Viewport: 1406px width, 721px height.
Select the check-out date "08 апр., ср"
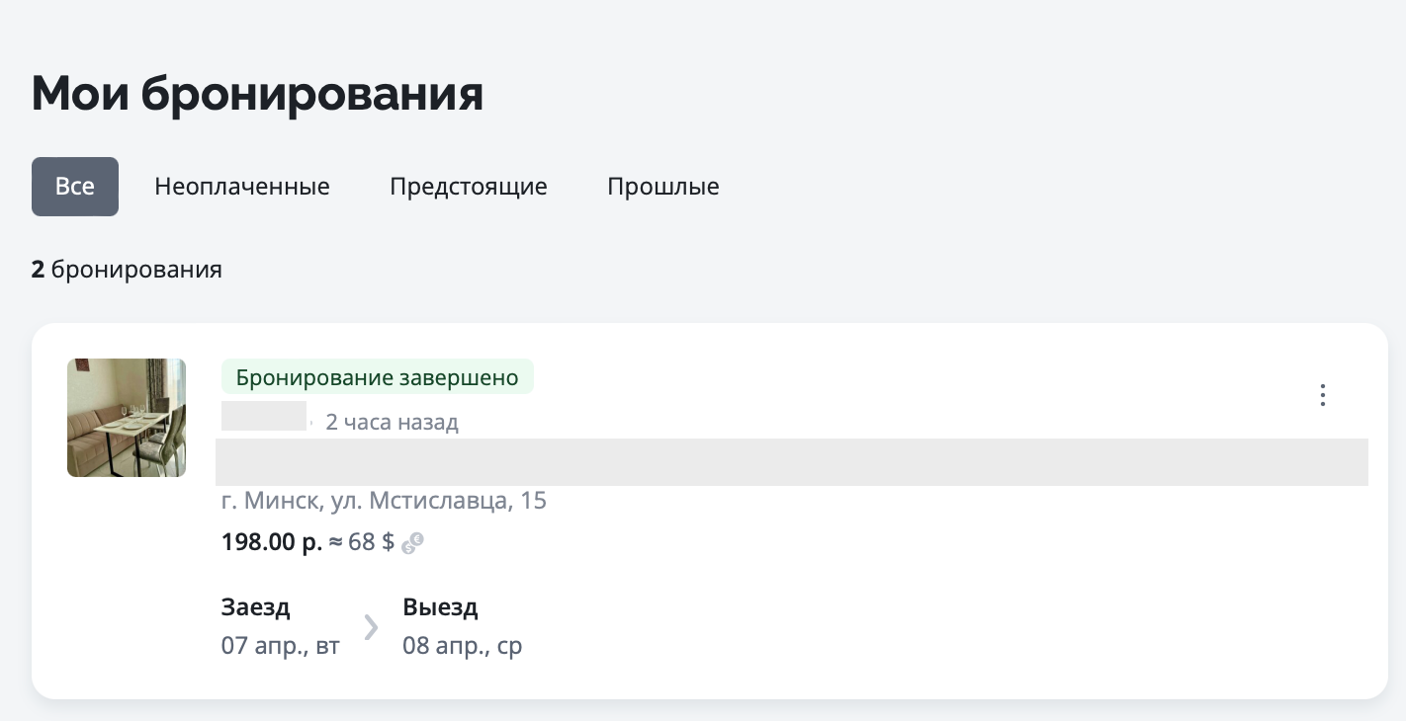click(x=463, y=646)
